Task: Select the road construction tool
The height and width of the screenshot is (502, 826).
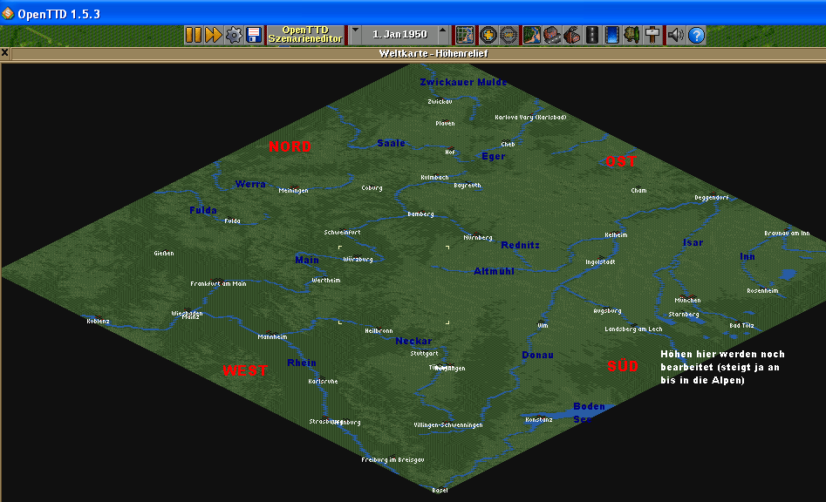Action: [x=593, y=35]
